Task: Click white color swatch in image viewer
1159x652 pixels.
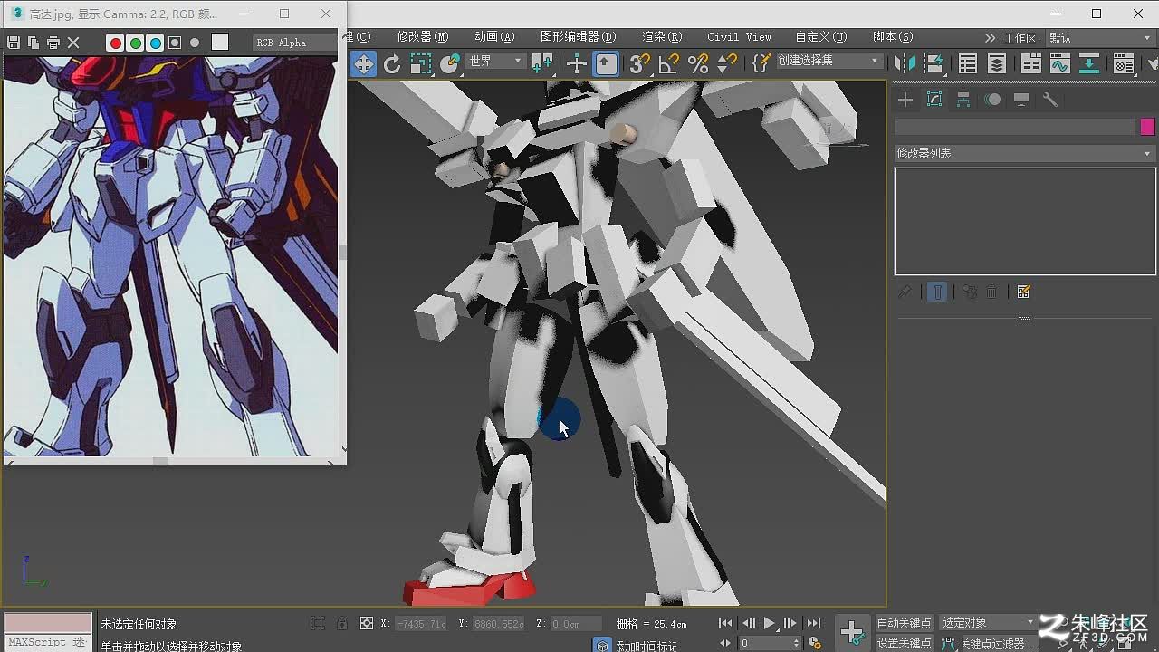Action: point(220,42)
